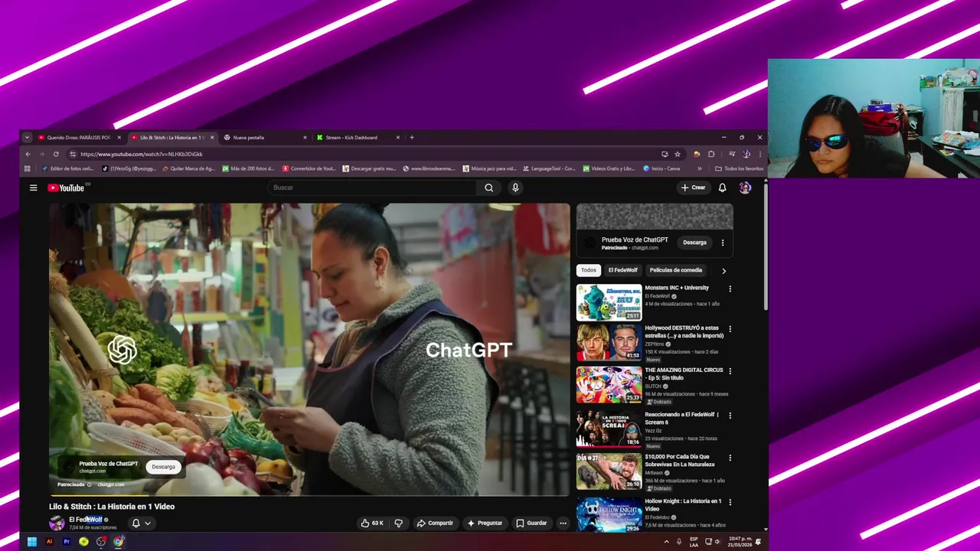Open taskbar clock showing 10:47 p. m.

[740, 542]
